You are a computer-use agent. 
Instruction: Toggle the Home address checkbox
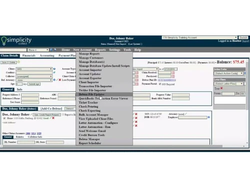4,118
